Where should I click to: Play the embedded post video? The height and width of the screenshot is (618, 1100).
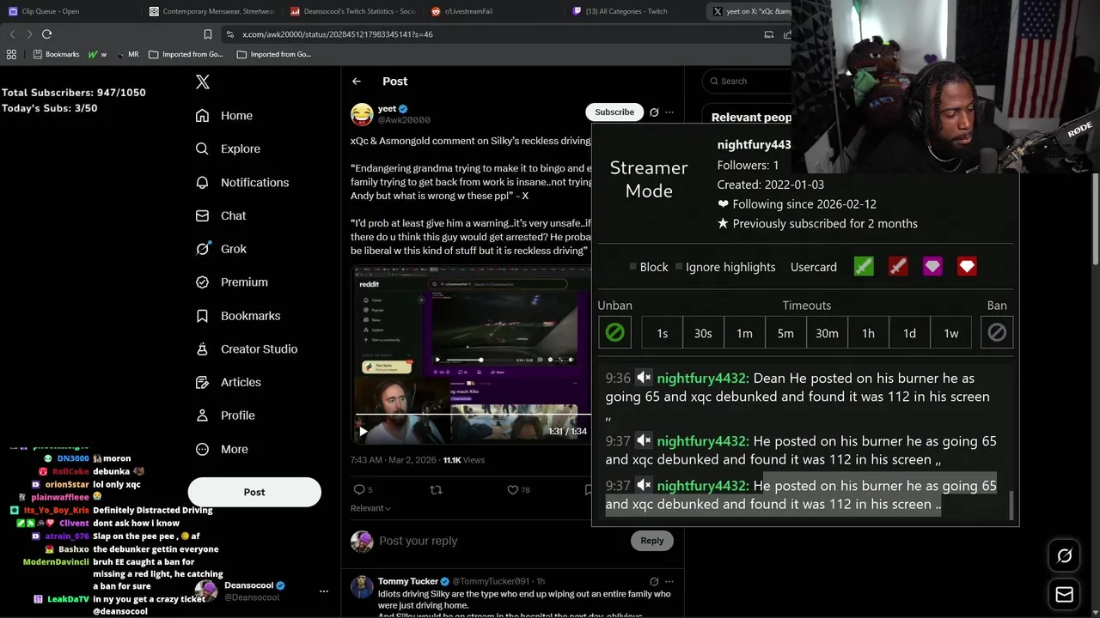(363, 432)
